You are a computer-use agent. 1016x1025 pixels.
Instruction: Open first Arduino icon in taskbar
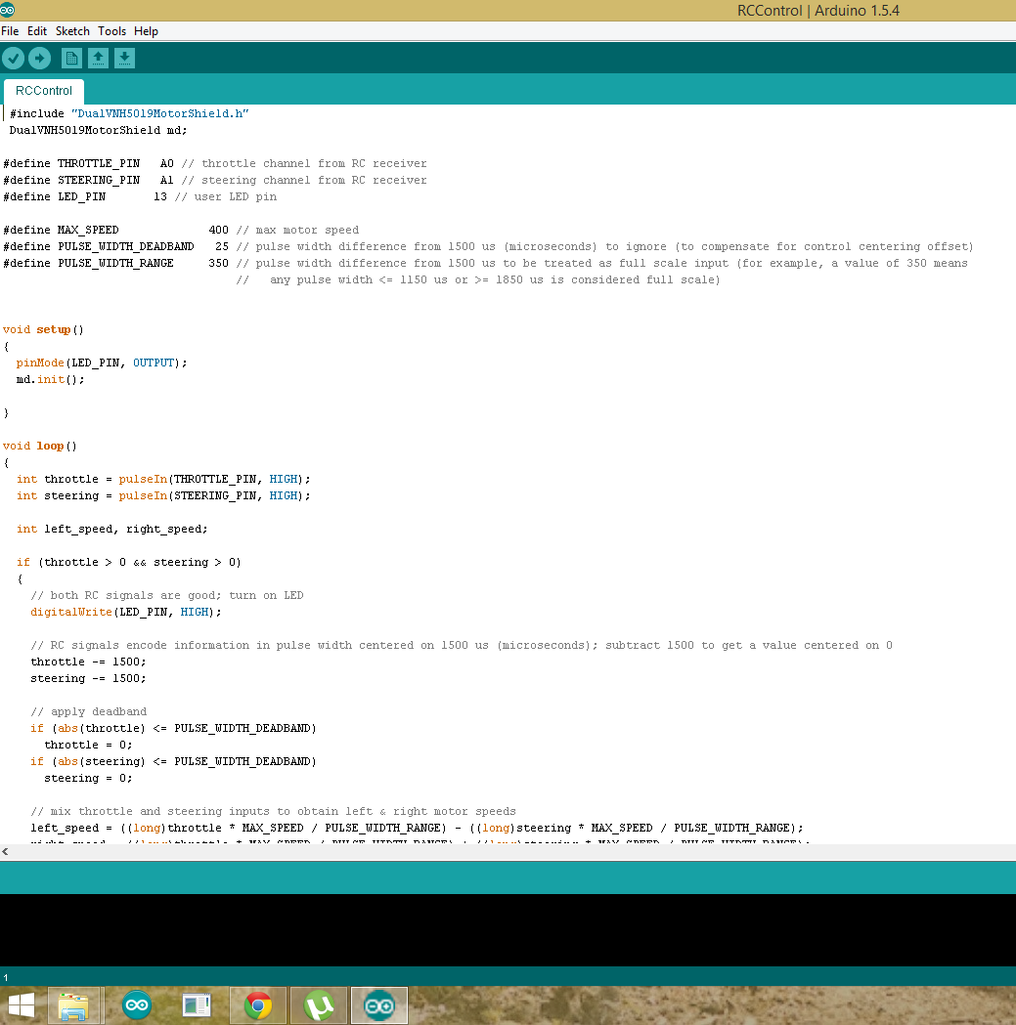[x=137, y=1004]
